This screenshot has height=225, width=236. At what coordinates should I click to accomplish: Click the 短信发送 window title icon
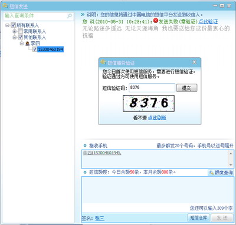pos(5,6)
